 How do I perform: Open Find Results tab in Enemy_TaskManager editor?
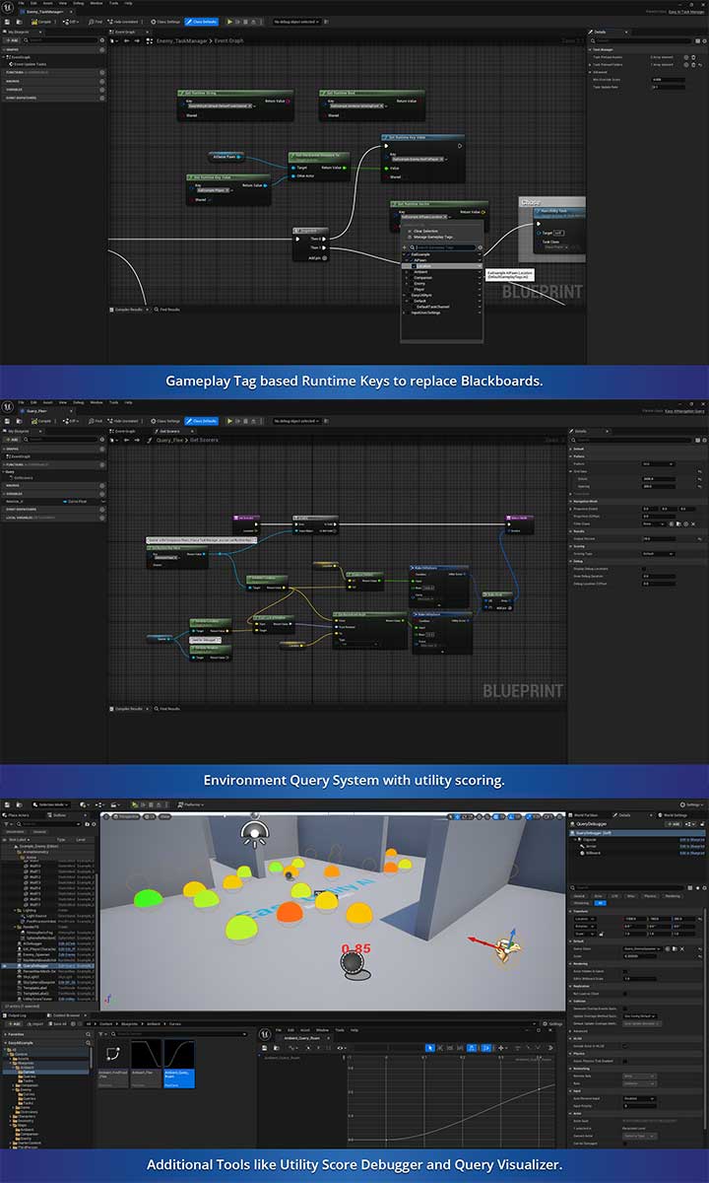(167, 310)
